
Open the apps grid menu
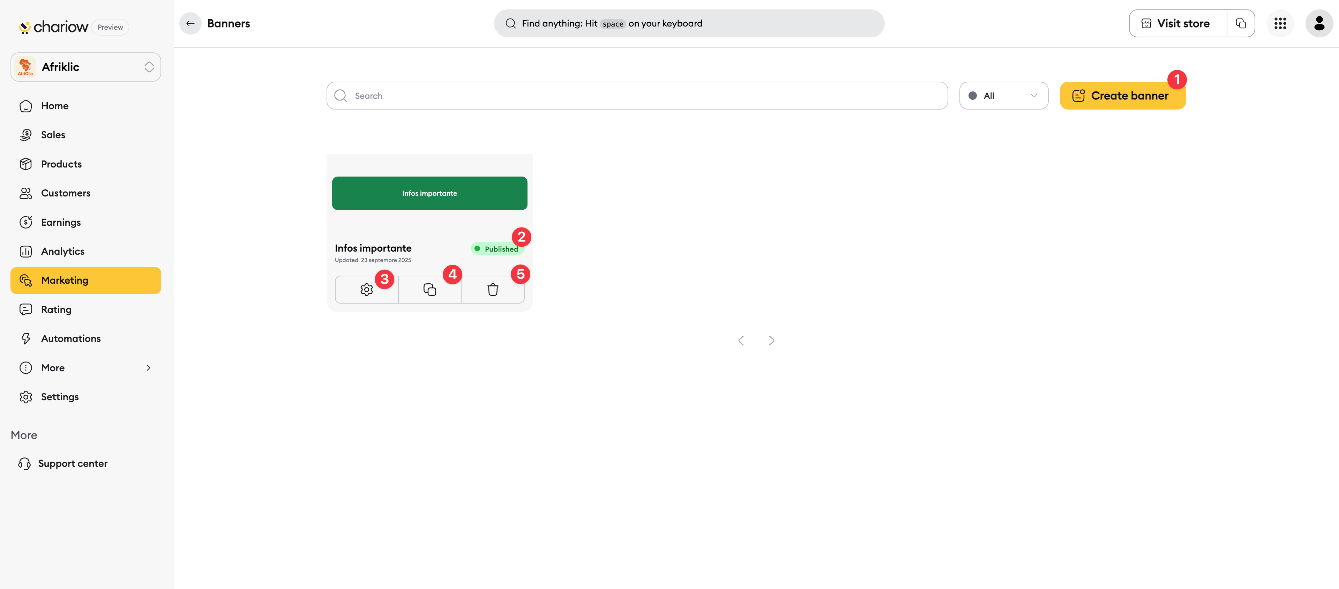pos(1280,23)
